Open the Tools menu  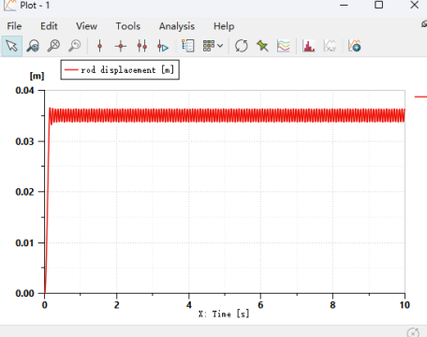pos(128,26)
